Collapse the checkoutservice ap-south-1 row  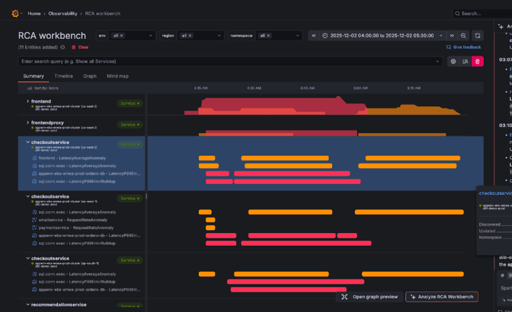(28, 258)
